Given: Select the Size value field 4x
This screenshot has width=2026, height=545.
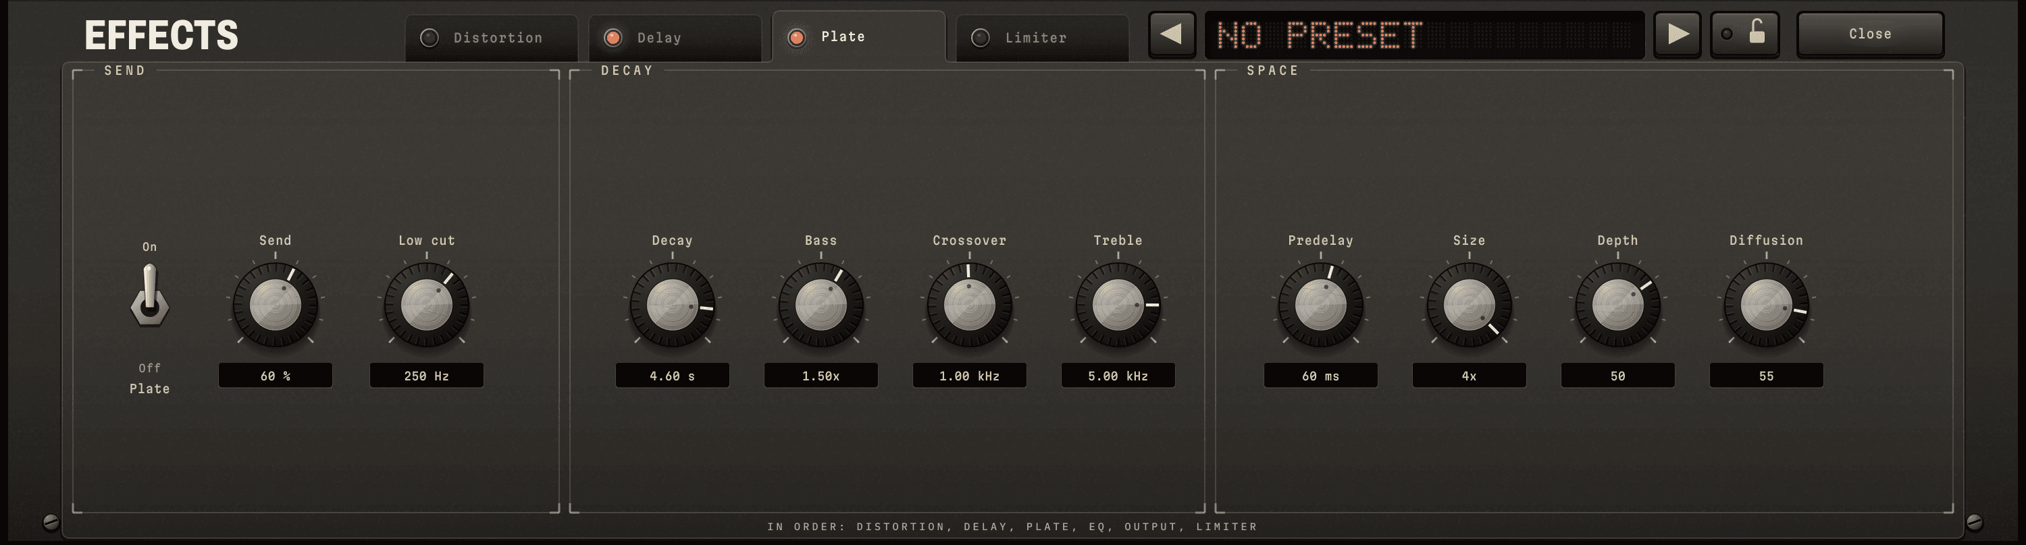Looking at the screenshot, I should coord(1469,376).
